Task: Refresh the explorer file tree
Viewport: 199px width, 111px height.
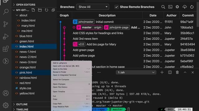Action: 46,10
